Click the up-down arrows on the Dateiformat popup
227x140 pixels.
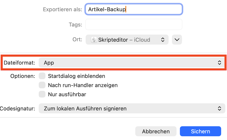219,63
